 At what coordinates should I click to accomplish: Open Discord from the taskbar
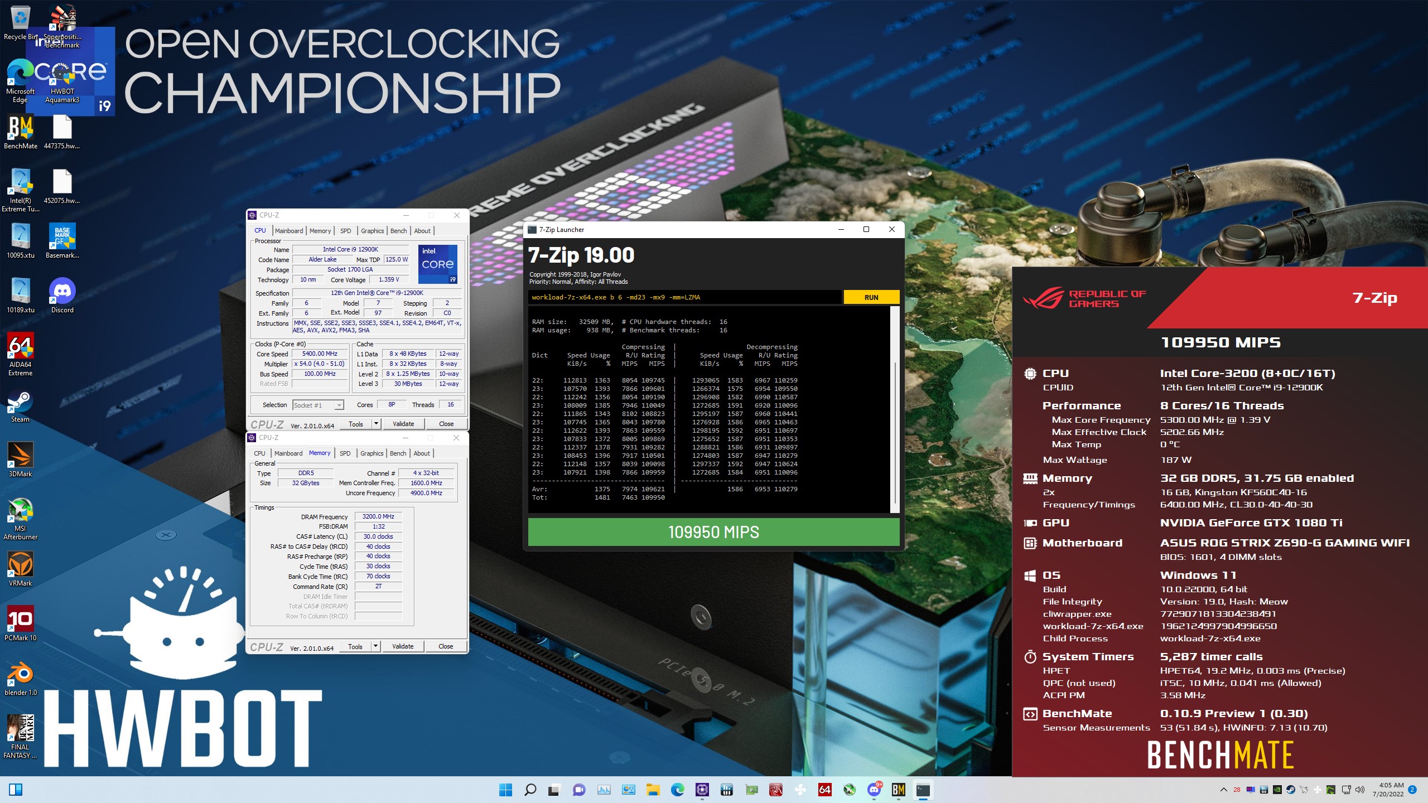[x=874, y=790]
